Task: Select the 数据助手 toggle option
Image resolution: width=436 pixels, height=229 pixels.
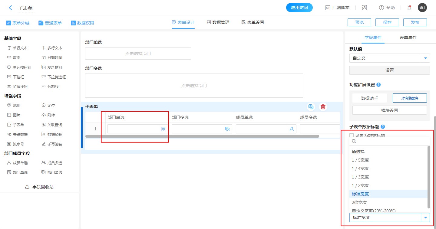Action: click(369, 98)
